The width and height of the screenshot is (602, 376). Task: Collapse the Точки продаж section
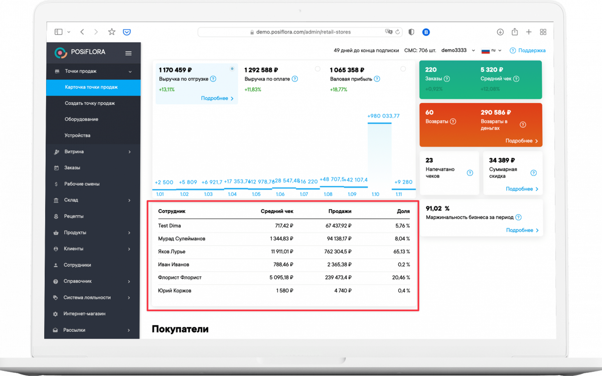tap(130, 72)
